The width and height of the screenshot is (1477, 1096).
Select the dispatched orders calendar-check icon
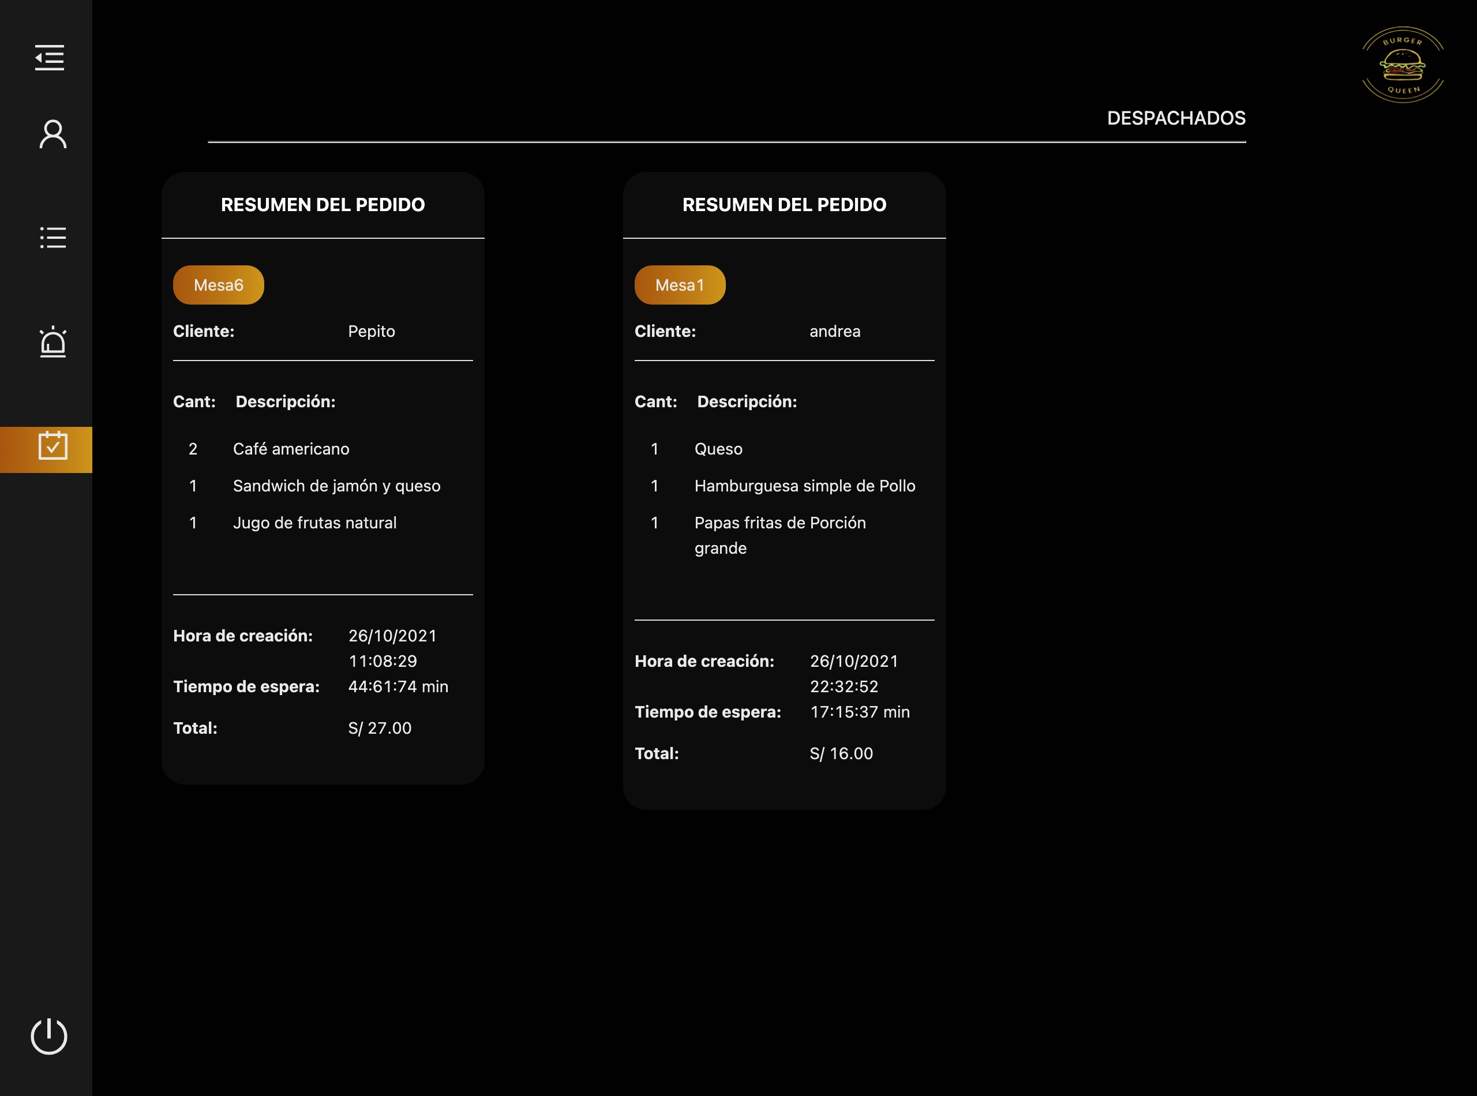[x=53, y=446]
